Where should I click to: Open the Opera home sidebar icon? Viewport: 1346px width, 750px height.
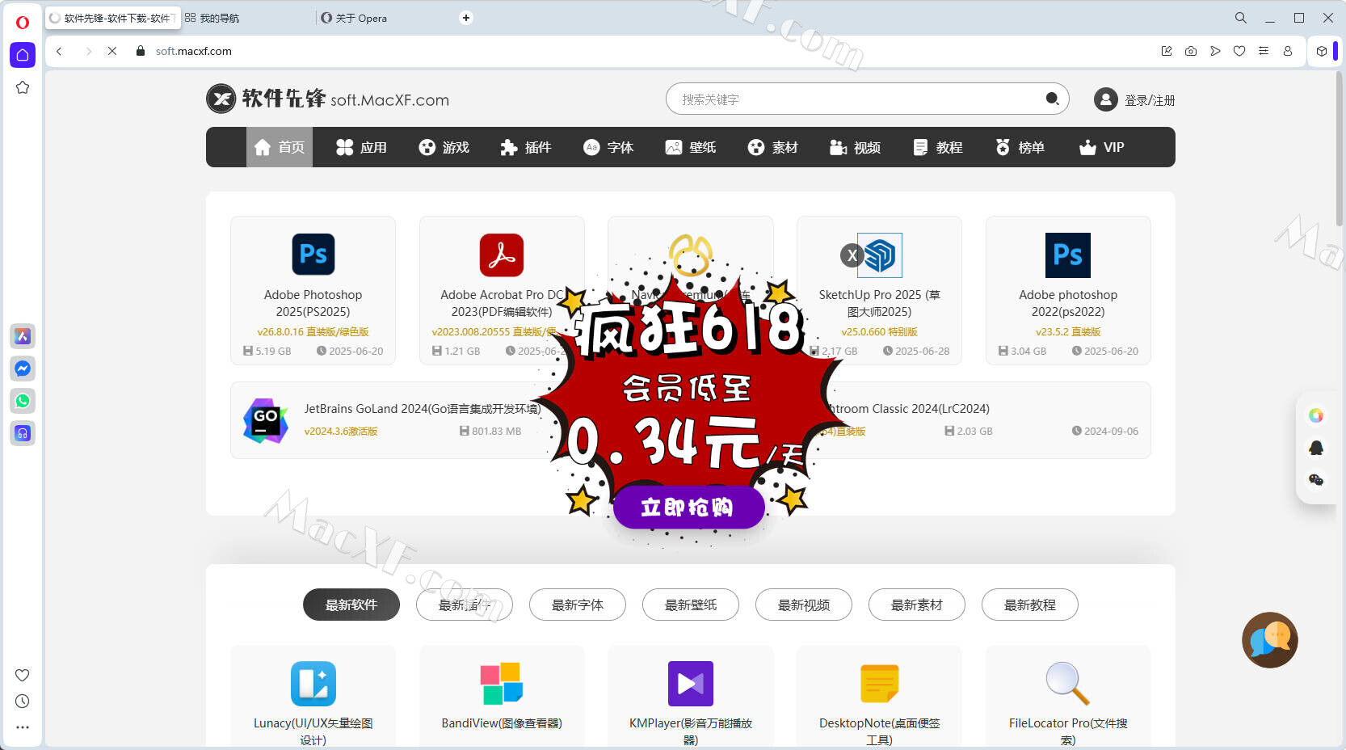click(x=23, y=55)
